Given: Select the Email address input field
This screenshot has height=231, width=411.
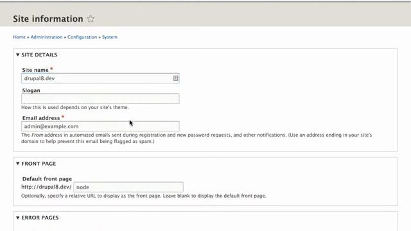Looking at the screenshot, I should pos(100,126).
